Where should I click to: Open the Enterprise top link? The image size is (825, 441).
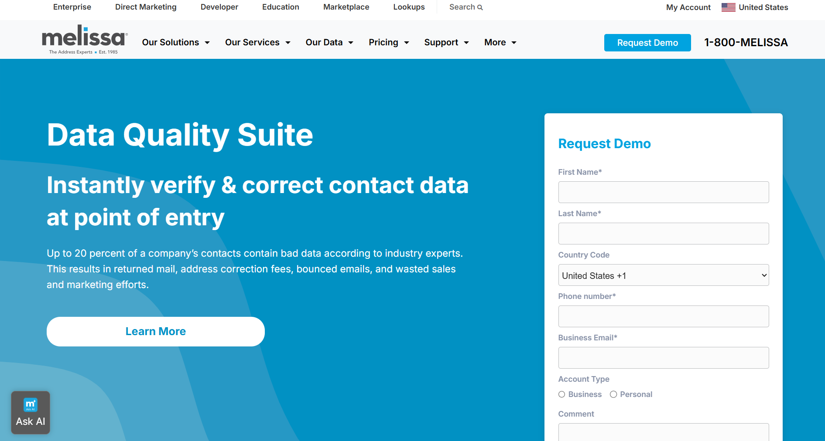[72, 7]
